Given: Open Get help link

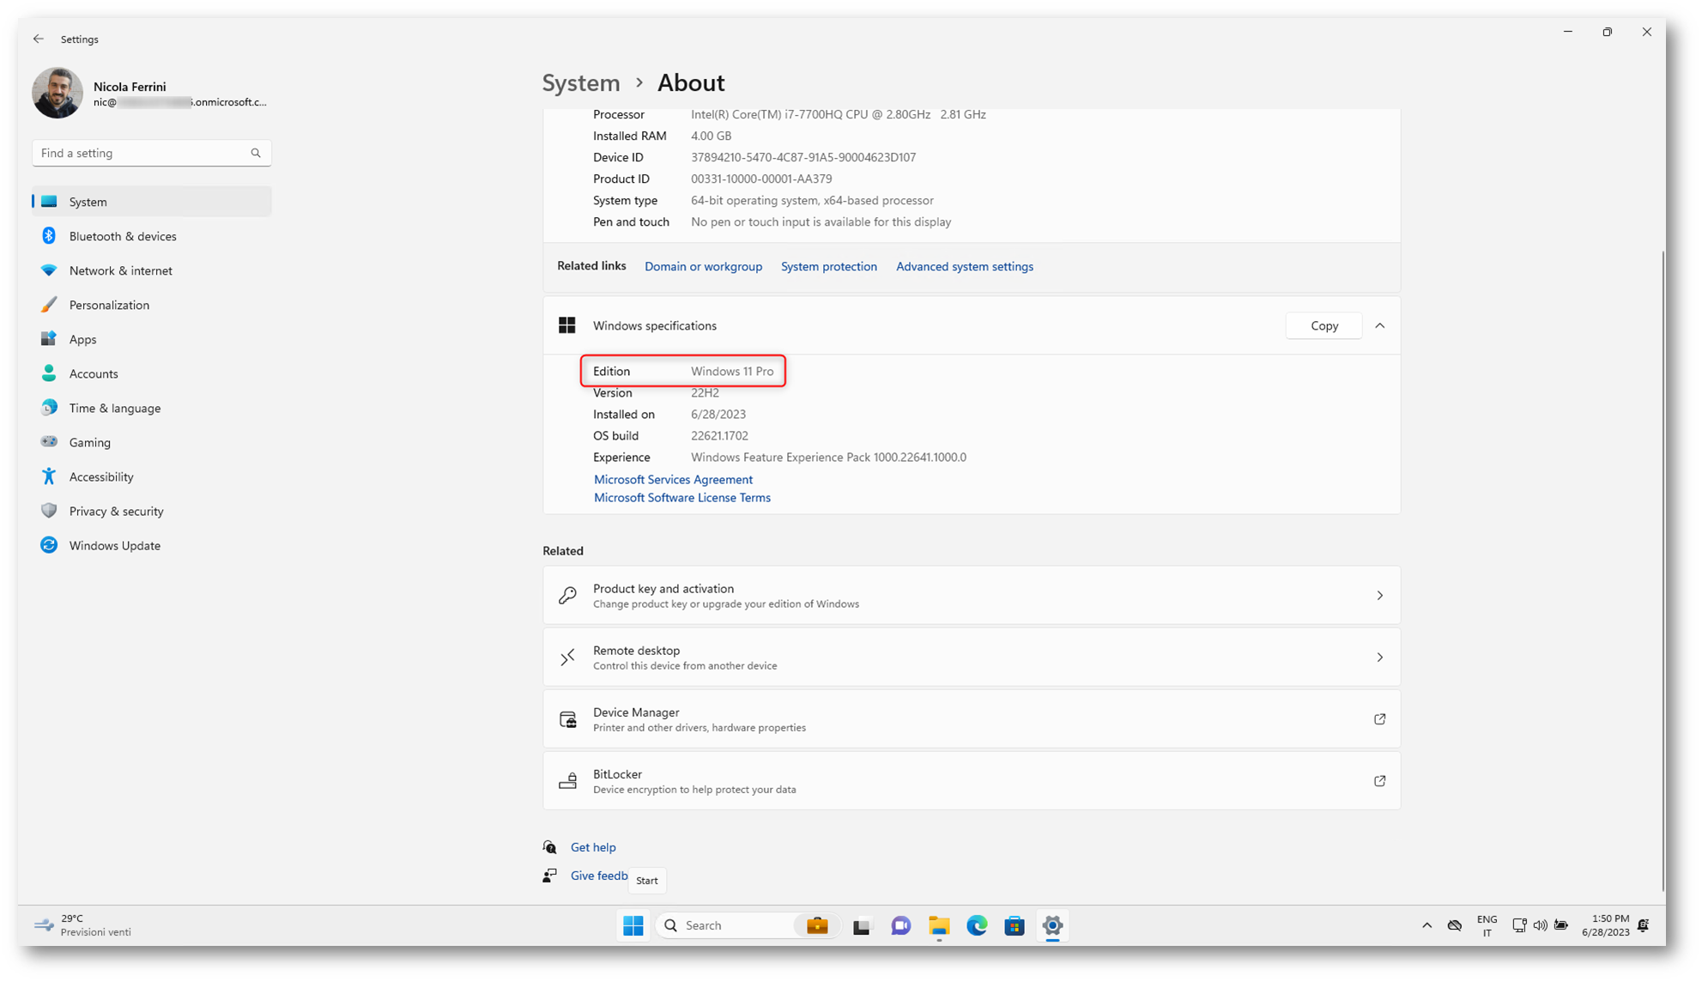Looking at the screenshot, I should click(x=593, y=847).
